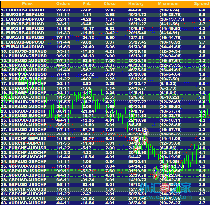This screenshot has height=205, width=210.
Task: Select the Pairs column header
Action: coord(27,4)
